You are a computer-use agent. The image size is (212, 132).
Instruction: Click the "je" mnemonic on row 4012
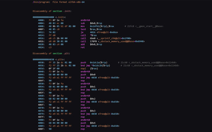tap(82, 32)
